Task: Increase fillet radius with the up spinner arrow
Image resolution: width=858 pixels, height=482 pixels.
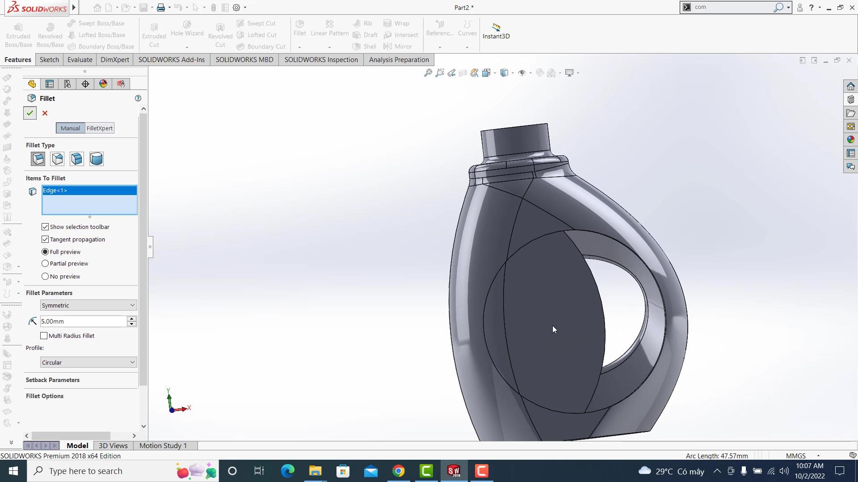Action: [x=131, y=319]
